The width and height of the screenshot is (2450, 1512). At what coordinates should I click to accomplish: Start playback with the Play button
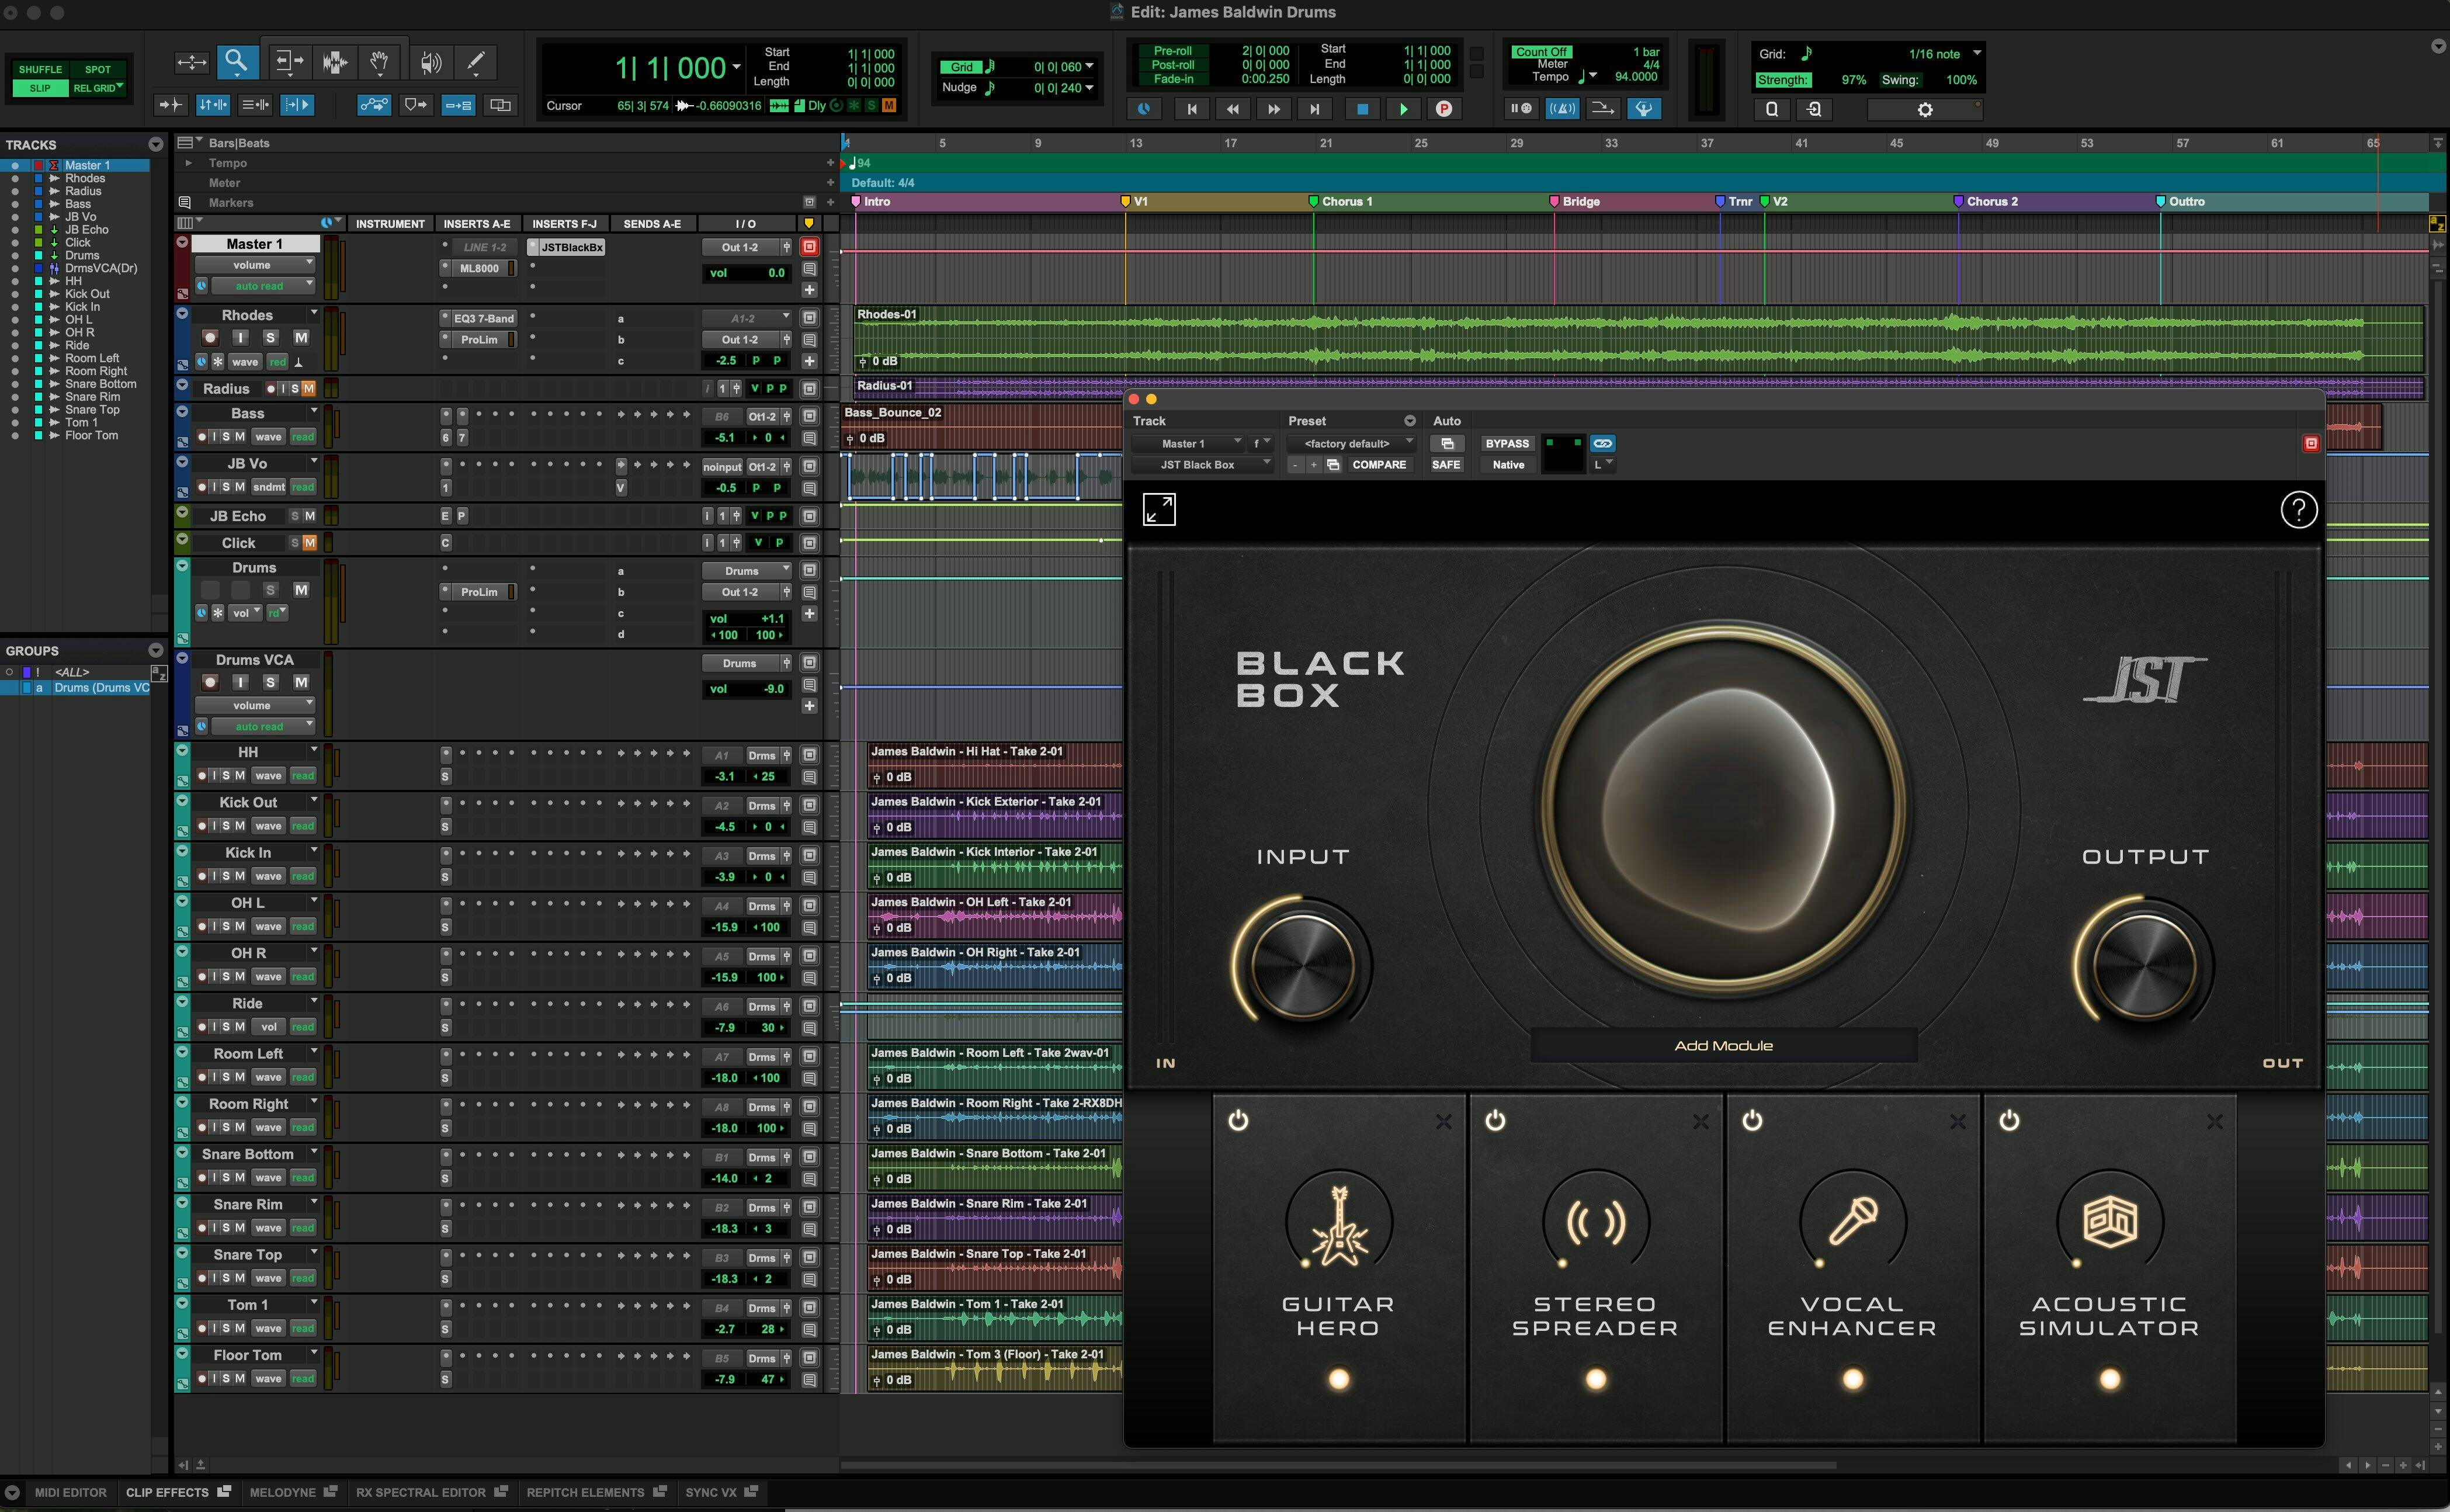1403,109
